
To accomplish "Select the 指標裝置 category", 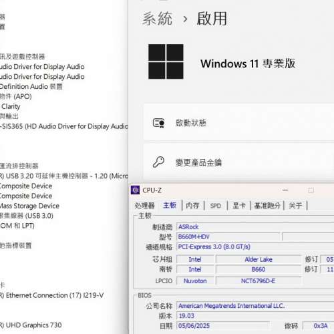I will click(16, 246).
